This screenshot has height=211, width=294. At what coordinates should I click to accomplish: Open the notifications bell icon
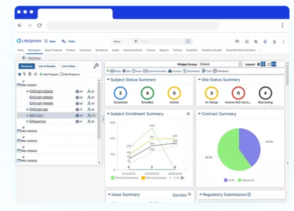pyautogui.click(x=265, y=42)
